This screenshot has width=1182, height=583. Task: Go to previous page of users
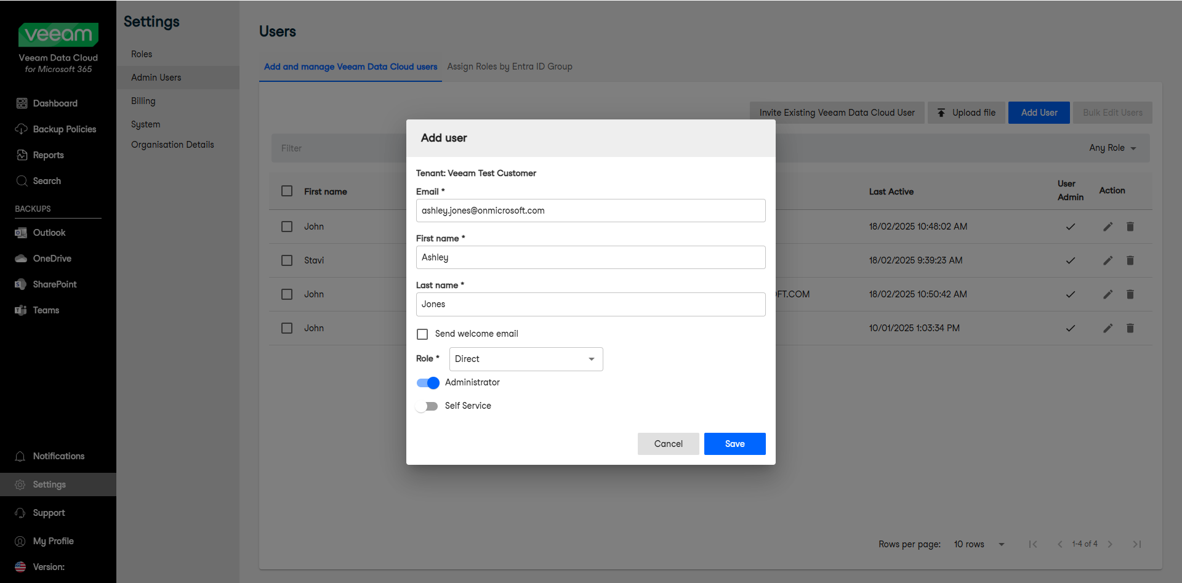(x=1060, y=544)
